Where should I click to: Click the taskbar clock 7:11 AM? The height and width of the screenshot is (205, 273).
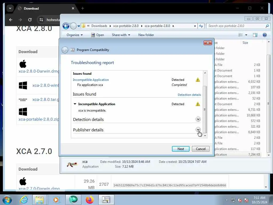click(x=259, y=198)
